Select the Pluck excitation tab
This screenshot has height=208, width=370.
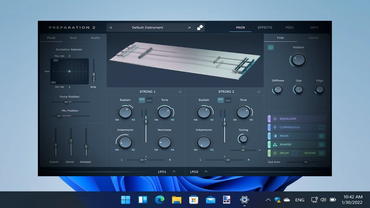coord(51,38)
